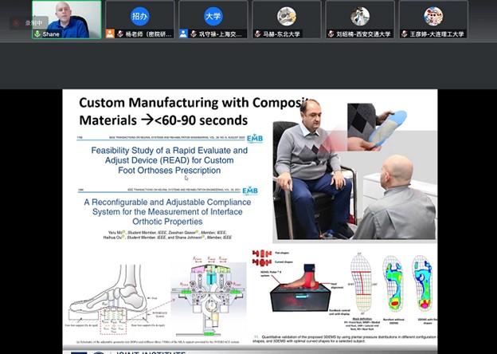This screenshot has width=497, height=354.
Task: Click the EMB logo above the Feasibility Study title
Action: click(255, 139)
